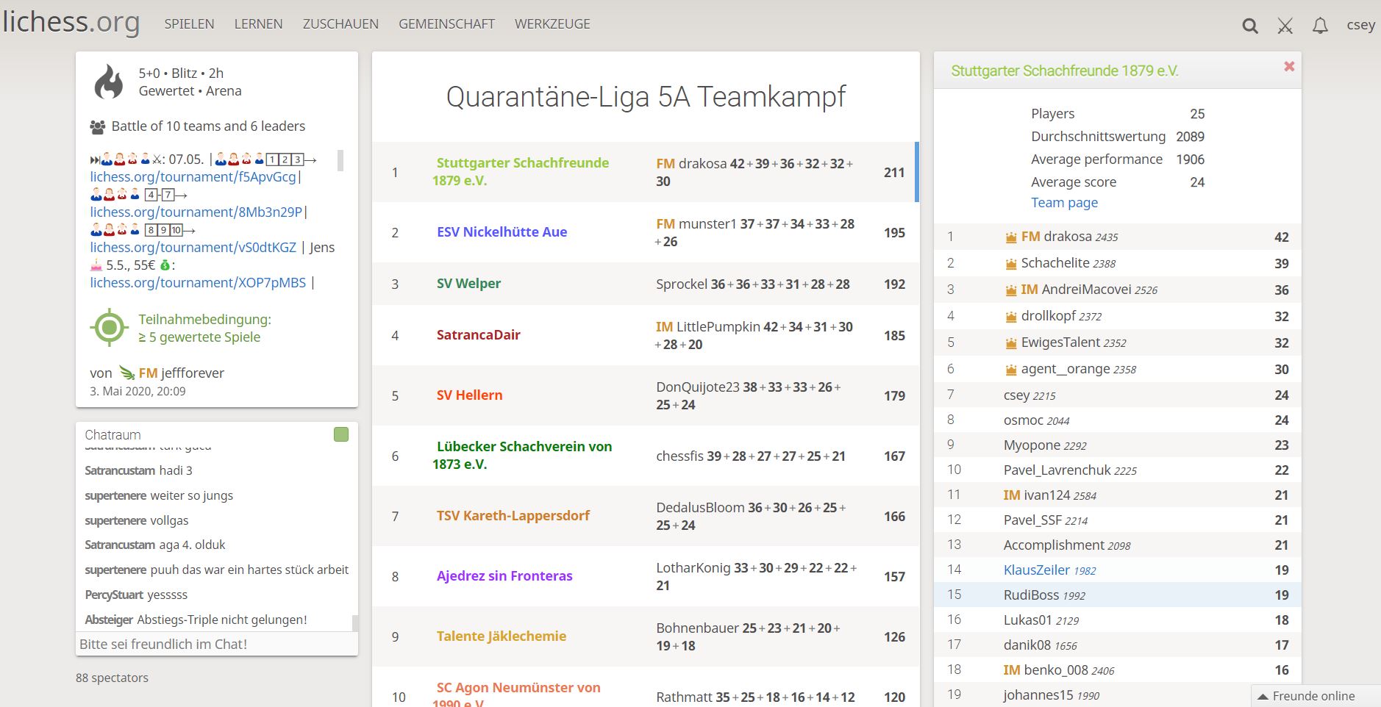Select player RudiBoss row
This screenshot has height=707, width=1381.
[x=1118, y=595]
